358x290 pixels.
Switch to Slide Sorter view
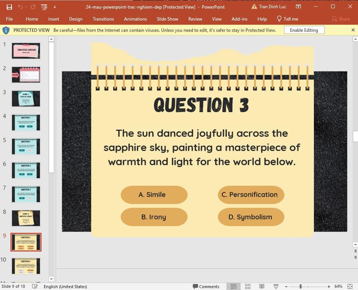[248, 286]
